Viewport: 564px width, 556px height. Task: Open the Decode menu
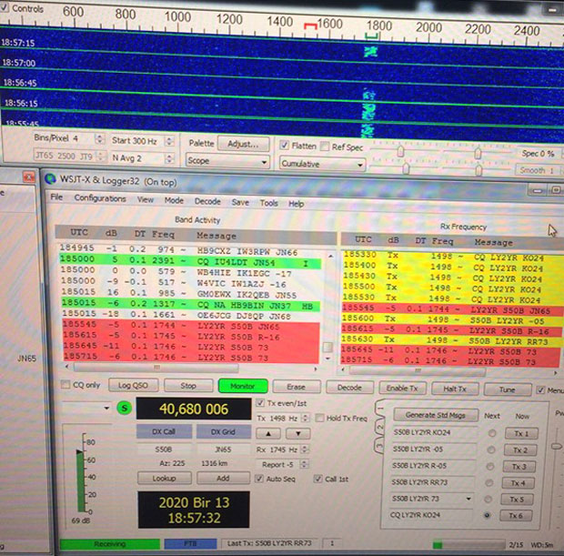207,201
